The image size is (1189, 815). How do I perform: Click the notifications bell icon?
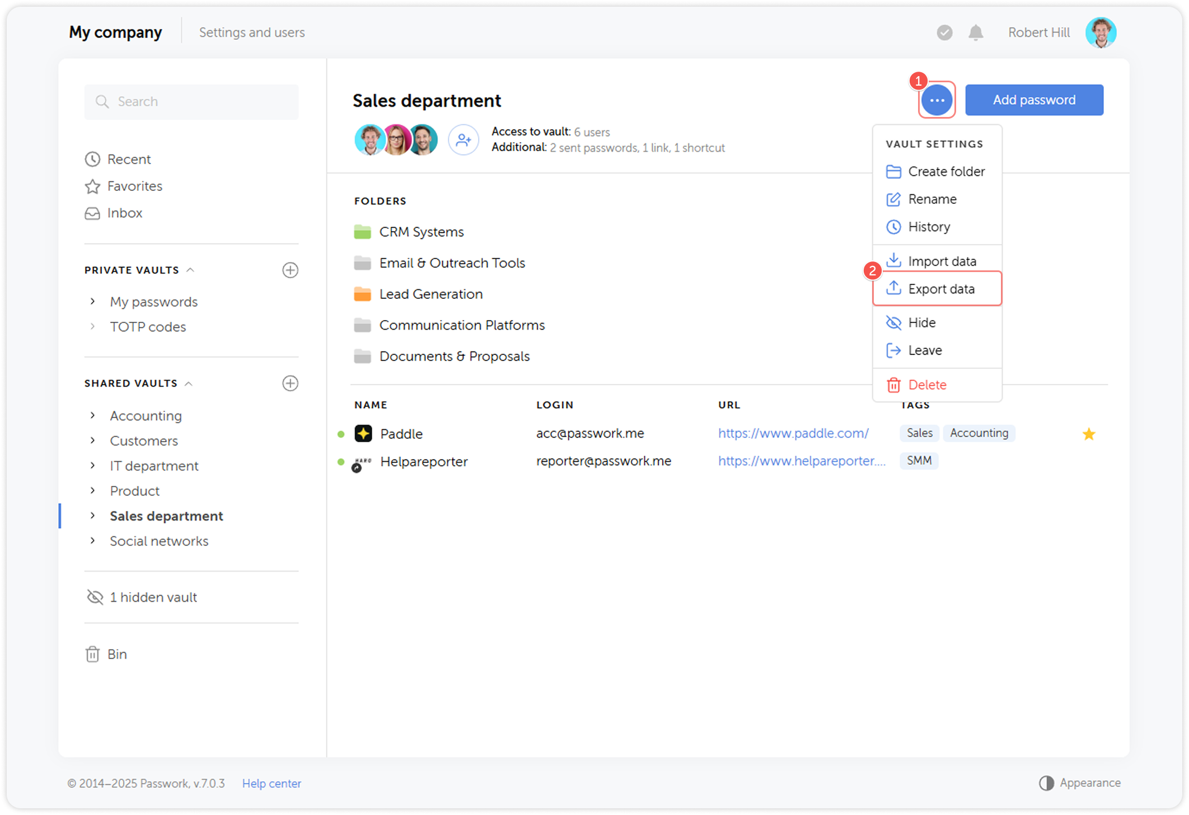tap(976, 32)
